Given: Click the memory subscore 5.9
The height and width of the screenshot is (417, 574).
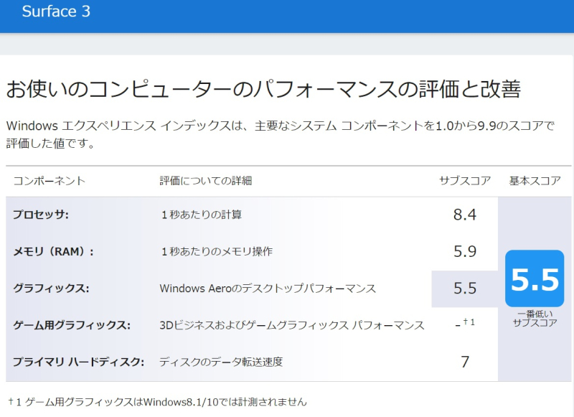Looking at the screenshot, I should tap(465, 251).
